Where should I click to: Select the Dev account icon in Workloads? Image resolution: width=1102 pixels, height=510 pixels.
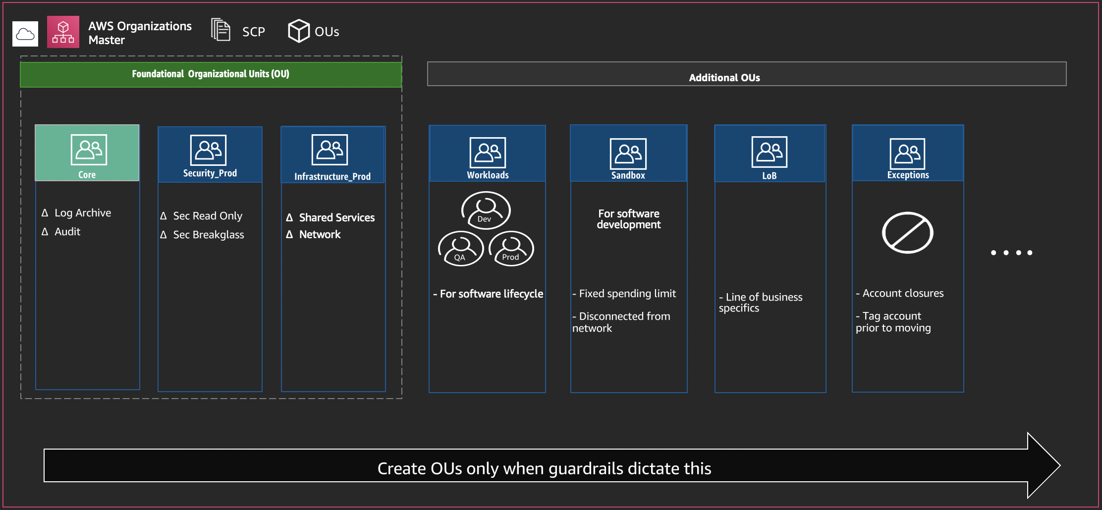(x=486, y=210)
